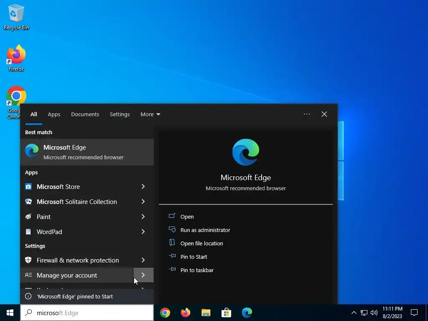Switch to the Apps search tab
Screen dimensions: 428x321
pyautogui.click(x=54, y=115)
